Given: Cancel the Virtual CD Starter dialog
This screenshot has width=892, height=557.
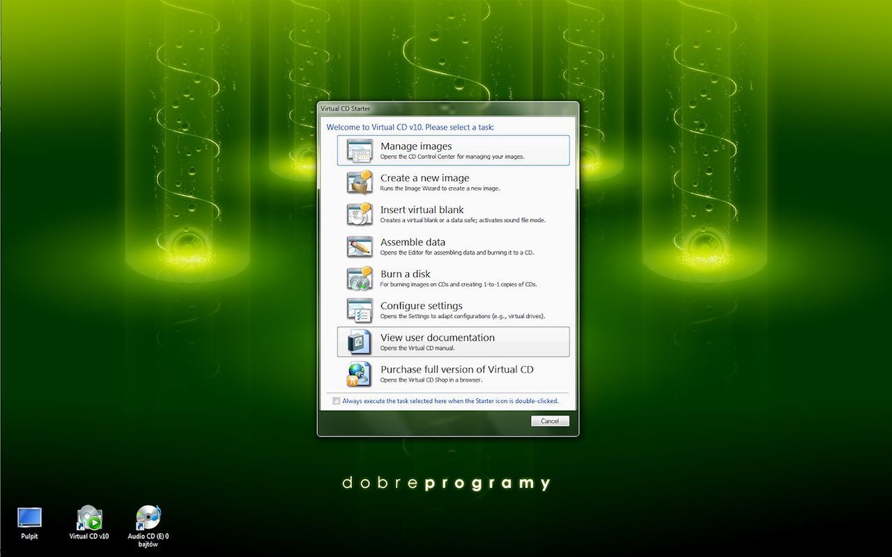Looking at the screenshot, I should 550,421.
